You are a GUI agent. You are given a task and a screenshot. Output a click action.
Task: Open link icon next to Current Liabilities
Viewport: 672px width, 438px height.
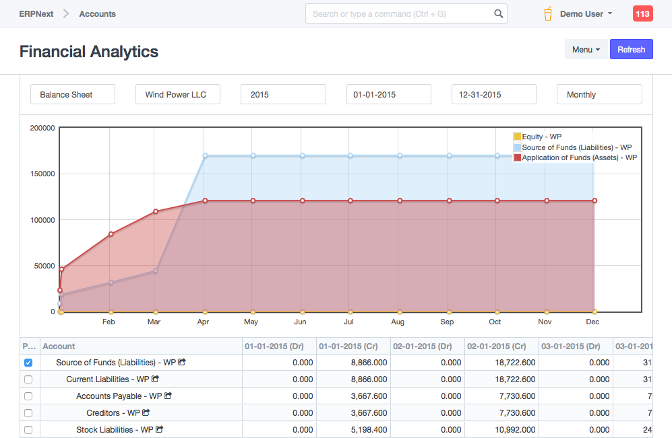tap(155, 379)
